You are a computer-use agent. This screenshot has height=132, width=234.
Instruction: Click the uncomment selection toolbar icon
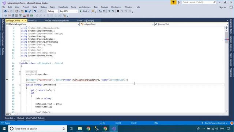pos(104,11)
